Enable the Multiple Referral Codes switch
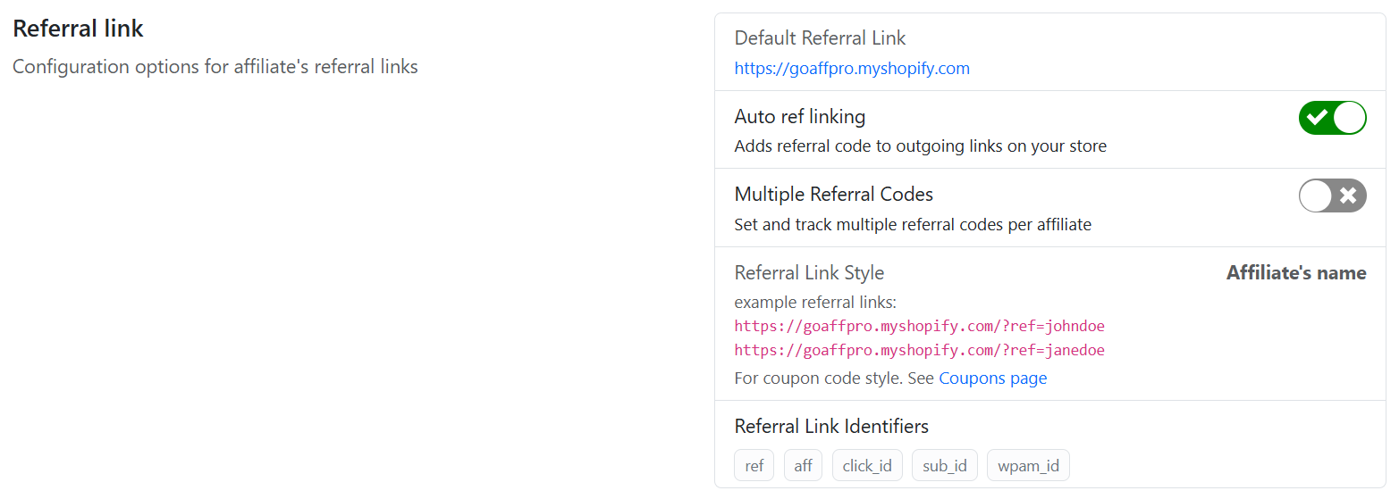Screen dimensions: 1399x499 (1332, 195)
